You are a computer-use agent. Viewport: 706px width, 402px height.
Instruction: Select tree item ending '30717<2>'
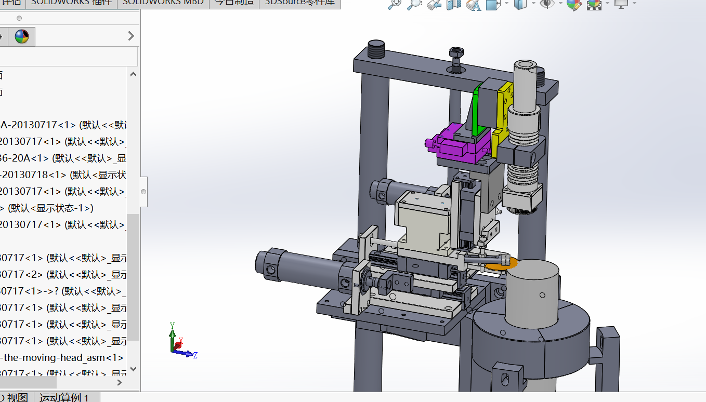point(63,274)
